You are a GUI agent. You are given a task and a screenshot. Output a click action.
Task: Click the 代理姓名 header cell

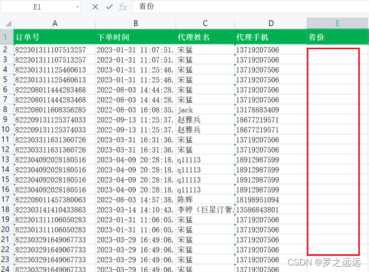[205, 37]
